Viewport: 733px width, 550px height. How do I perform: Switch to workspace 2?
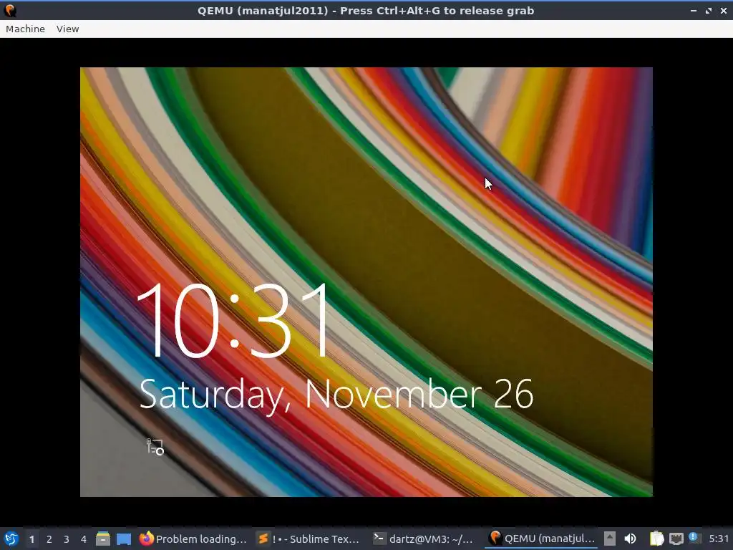(x=49, y=539)
